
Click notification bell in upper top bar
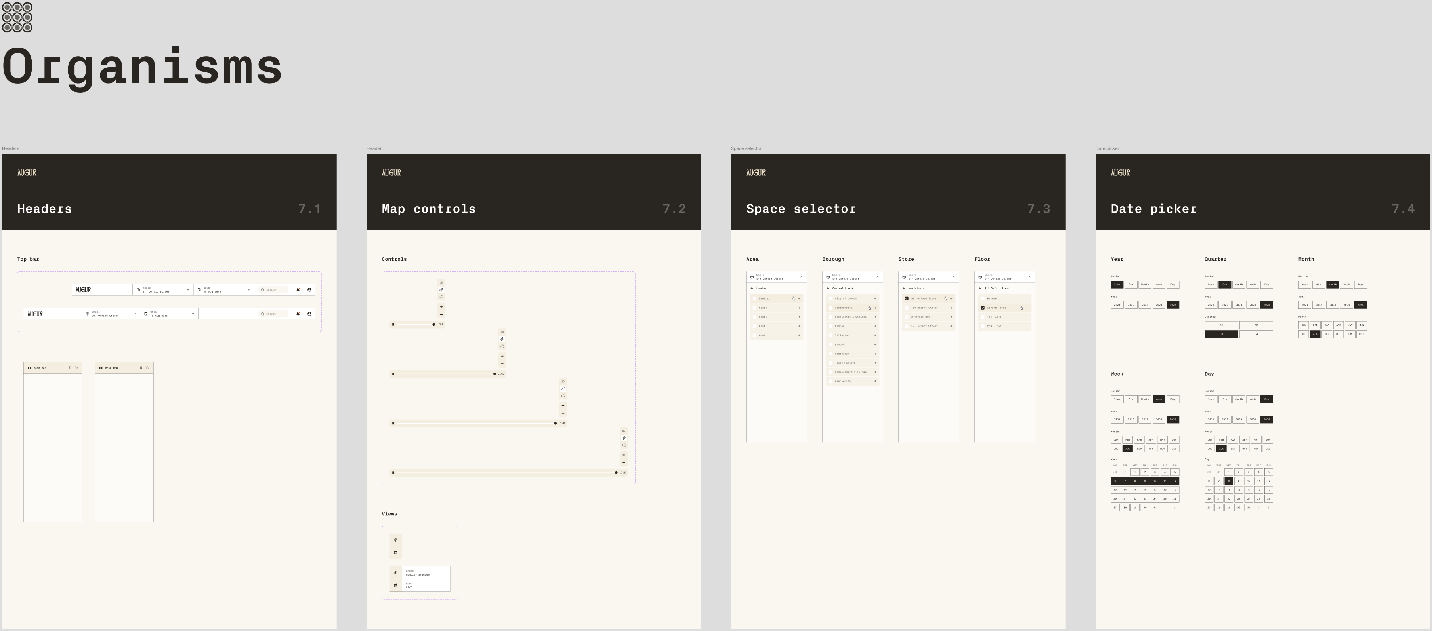pyautogui.click(x=298, y=289)
